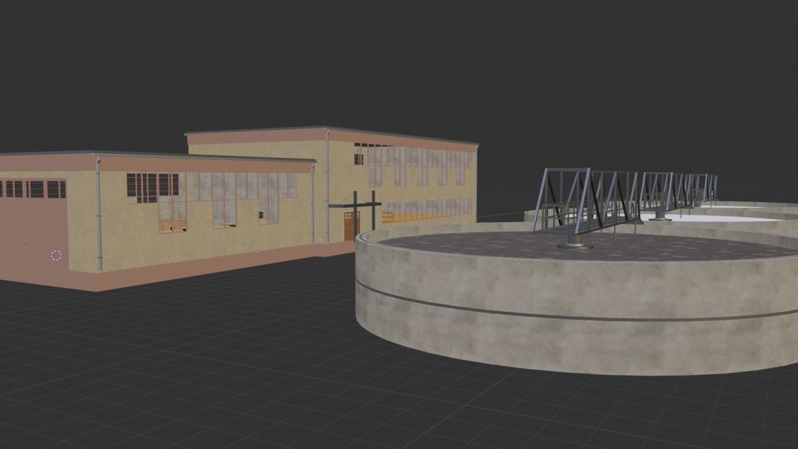798x449 pixels.
Task: Select the drainpipe on the lower building corner
Action: [99, 214]
